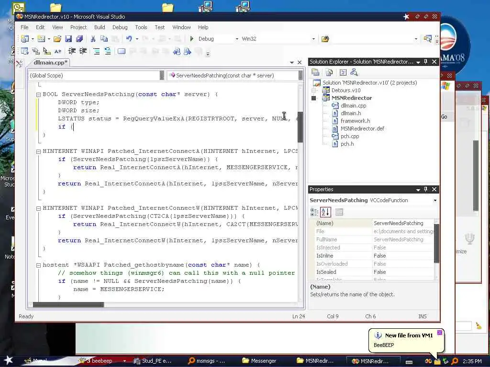
Task: Open Properties object selector dropdown
Action: click(x=435, y=200)
